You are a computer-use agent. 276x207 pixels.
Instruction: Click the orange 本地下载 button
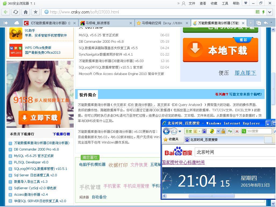tap(221, 50)
